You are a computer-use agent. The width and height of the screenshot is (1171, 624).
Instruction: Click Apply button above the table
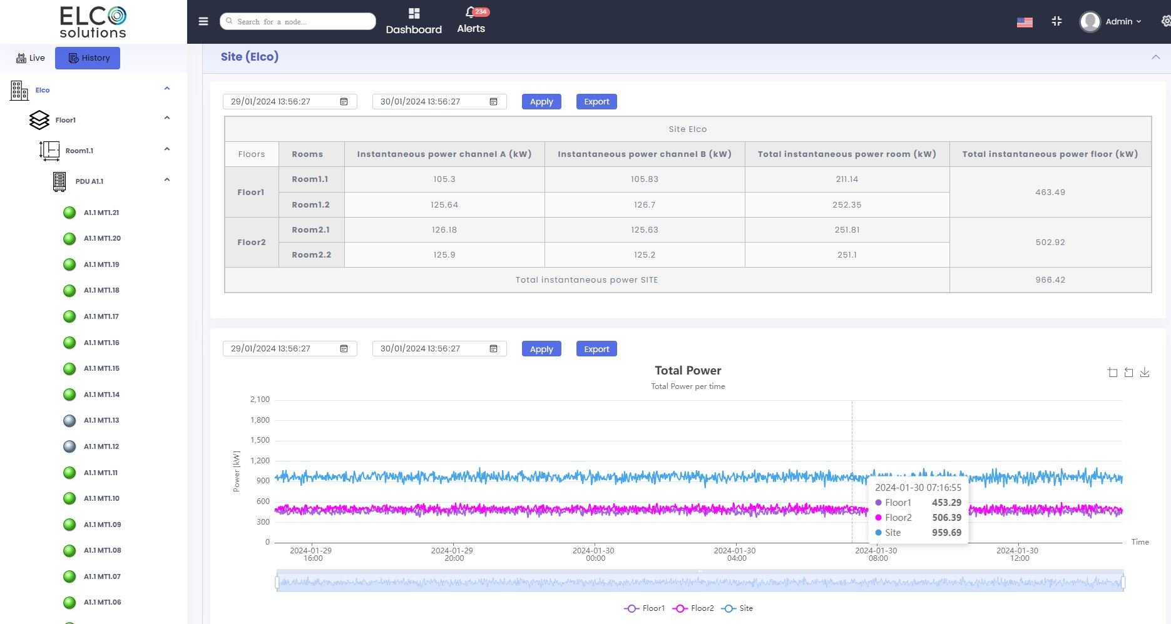pos(541,102)
